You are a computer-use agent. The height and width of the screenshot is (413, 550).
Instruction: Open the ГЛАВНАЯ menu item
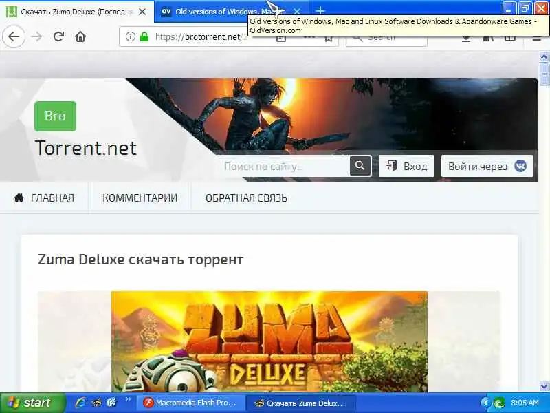coord(44,198)
